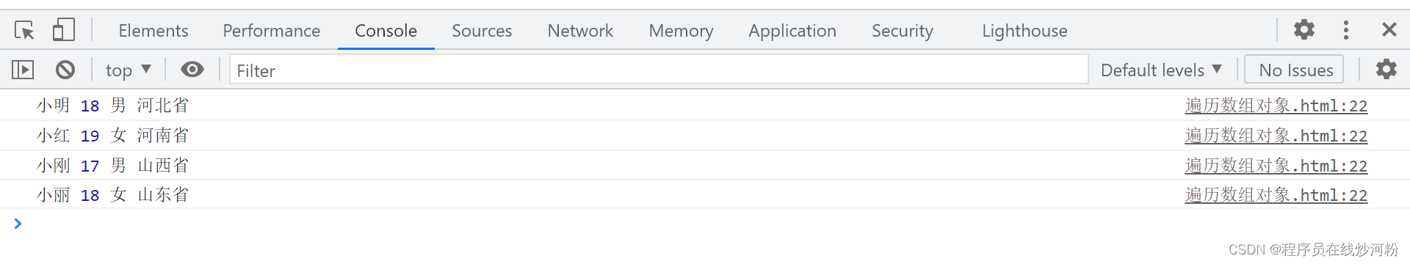This screenshot has height=264, width=1410.
Task: Open source link for the 小明 log row
Action: coord(1276,106)
